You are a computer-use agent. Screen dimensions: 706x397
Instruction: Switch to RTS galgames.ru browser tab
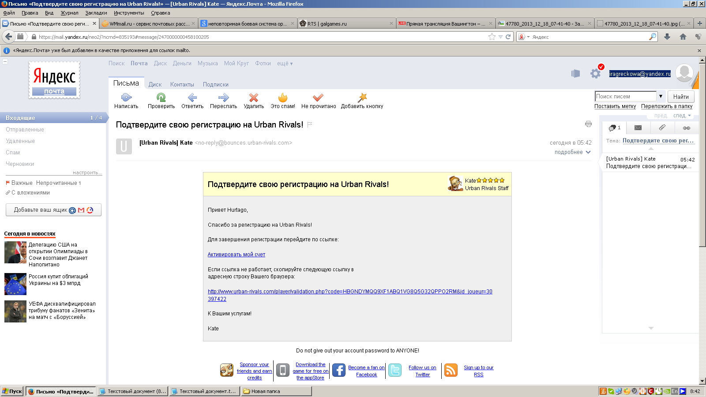point(346,24)
